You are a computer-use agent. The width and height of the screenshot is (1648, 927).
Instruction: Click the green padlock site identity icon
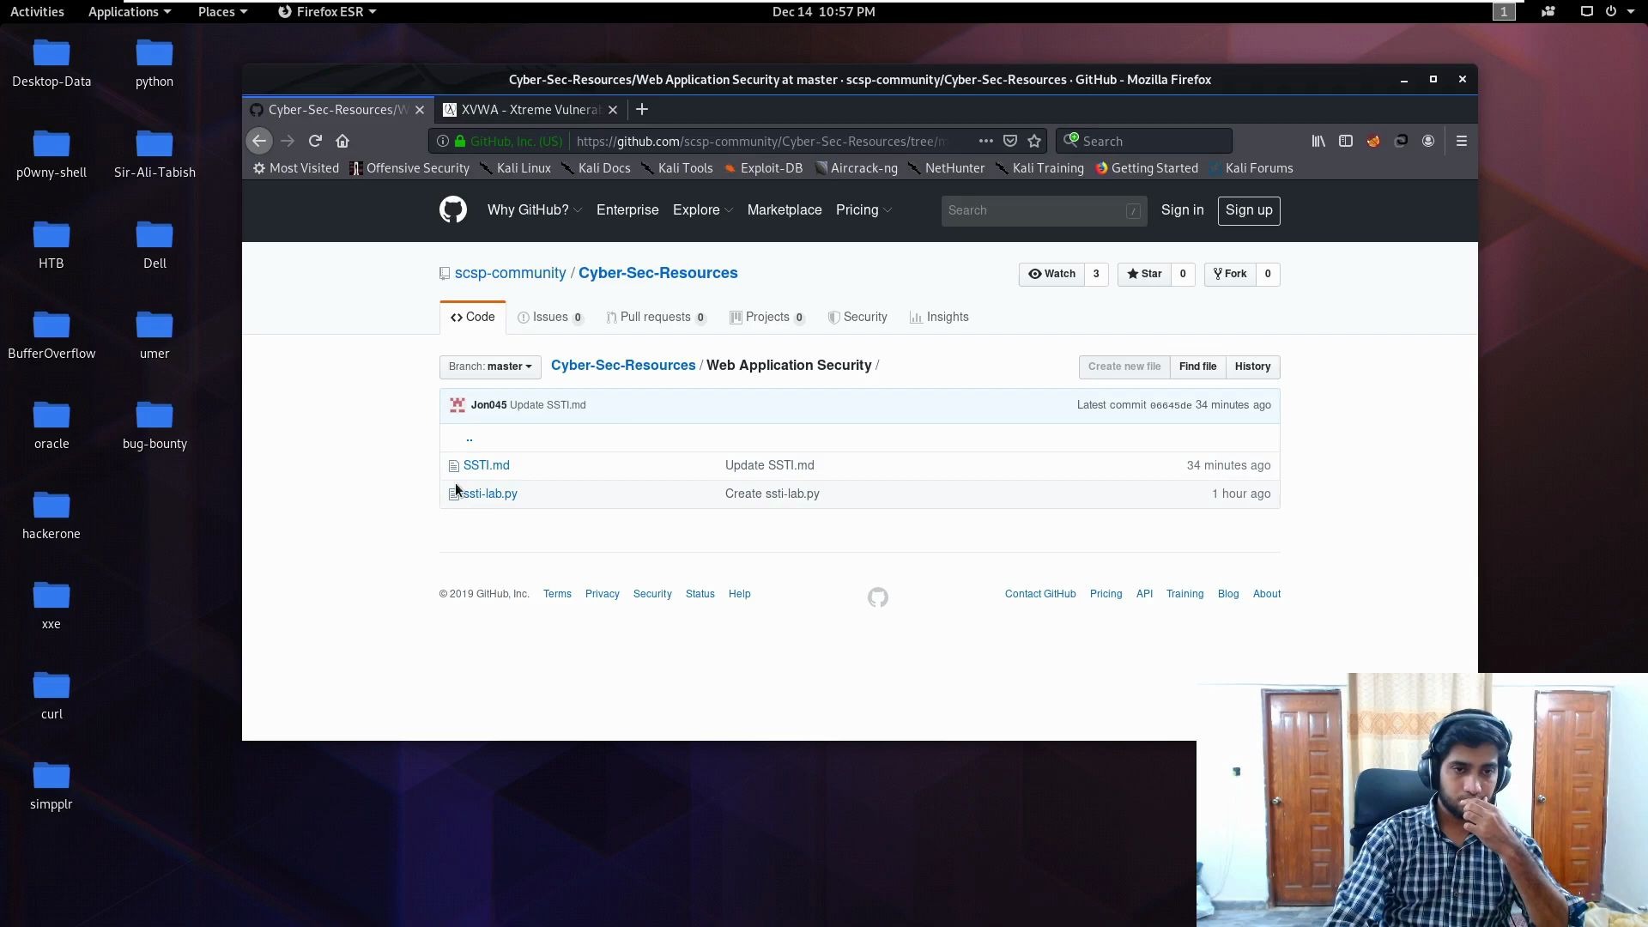(460, 141)
